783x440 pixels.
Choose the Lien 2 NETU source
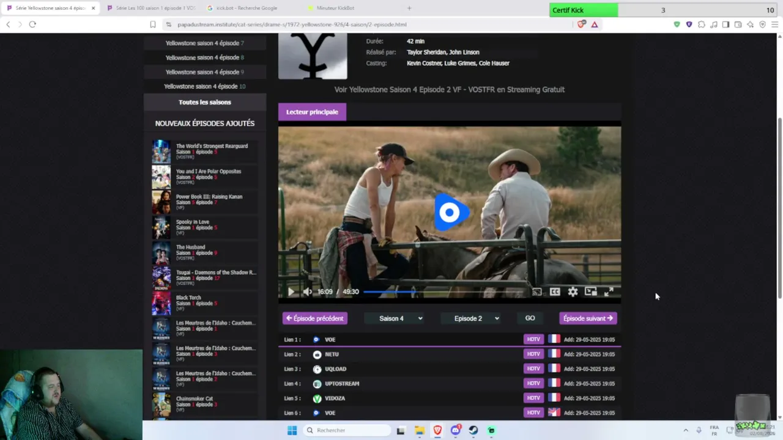[x=450, y=354]
